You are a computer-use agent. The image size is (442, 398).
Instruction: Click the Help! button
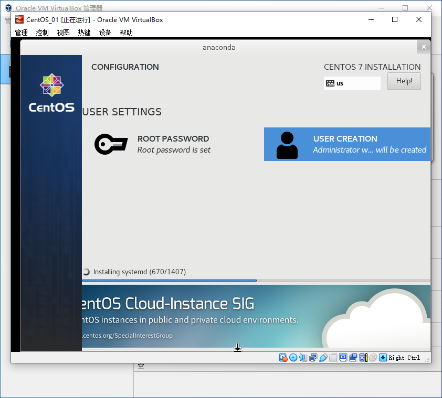pos(404,81)
